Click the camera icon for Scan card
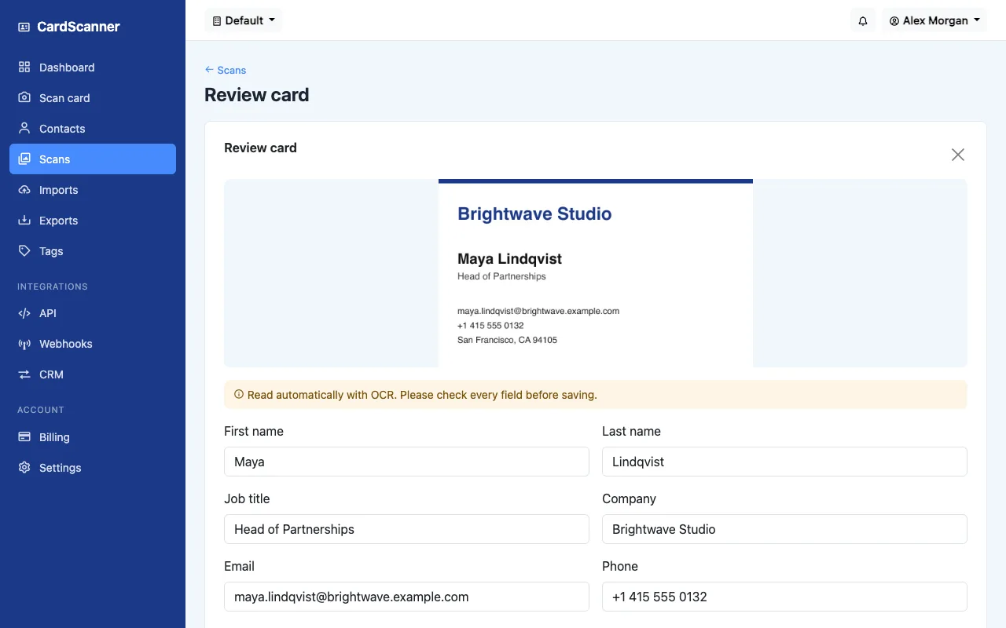 click(24, 98)
